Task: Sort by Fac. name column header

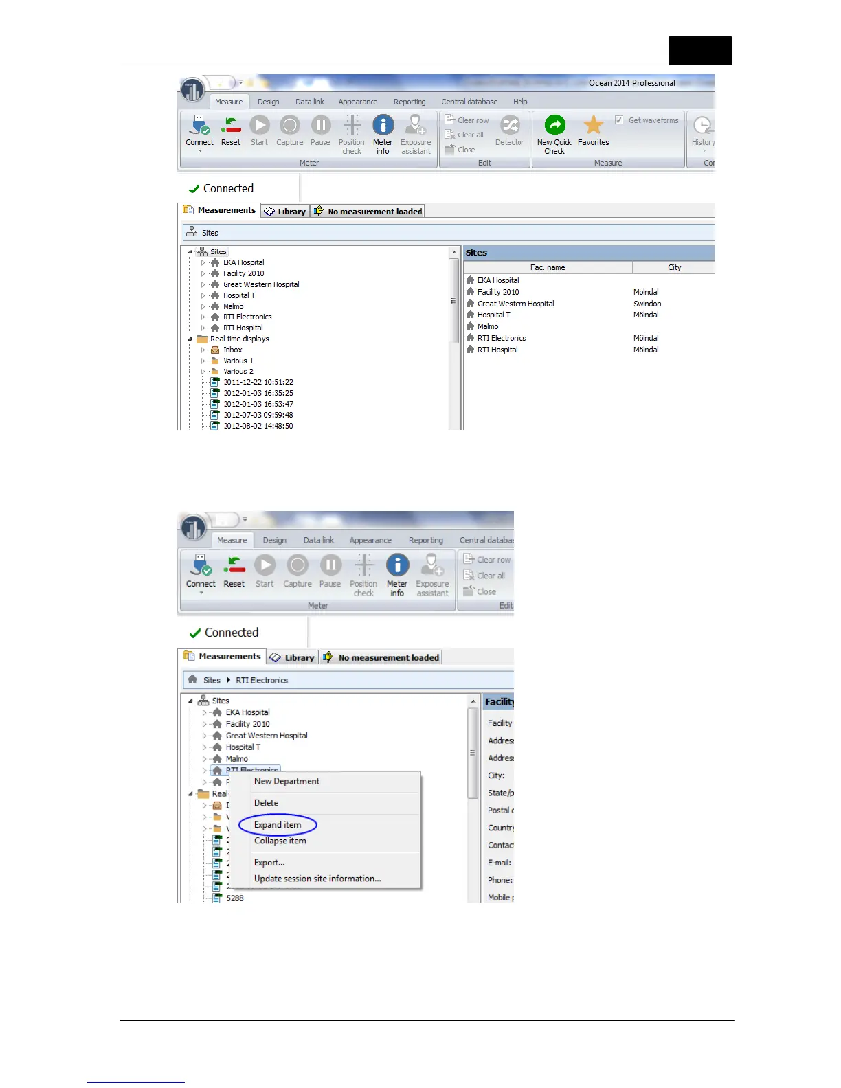Action: pos(548,267)
